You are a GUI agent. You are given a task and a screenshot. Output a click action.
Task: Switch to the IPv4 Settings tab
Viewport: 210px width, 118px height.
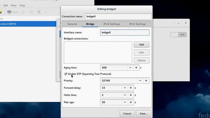tap(112, 24)
